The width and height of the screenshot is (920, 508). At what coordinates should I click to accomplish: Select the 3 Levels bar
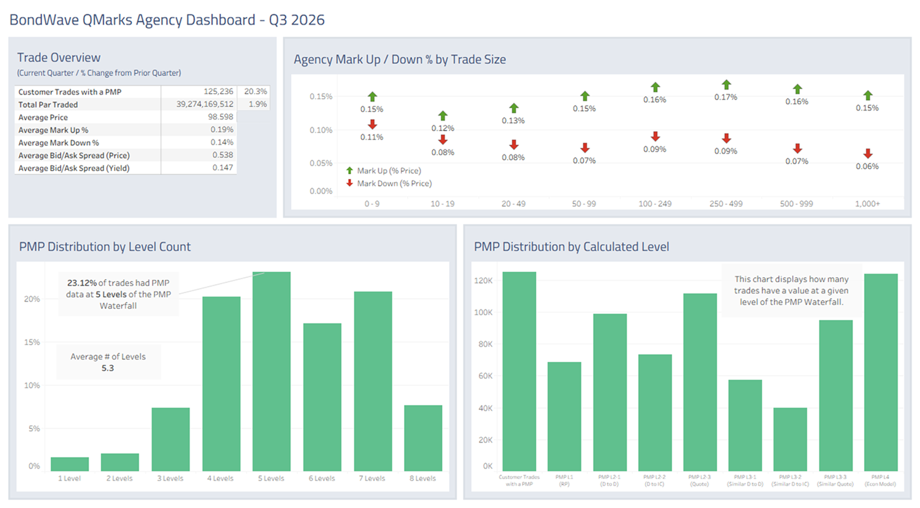pos(171,439)
